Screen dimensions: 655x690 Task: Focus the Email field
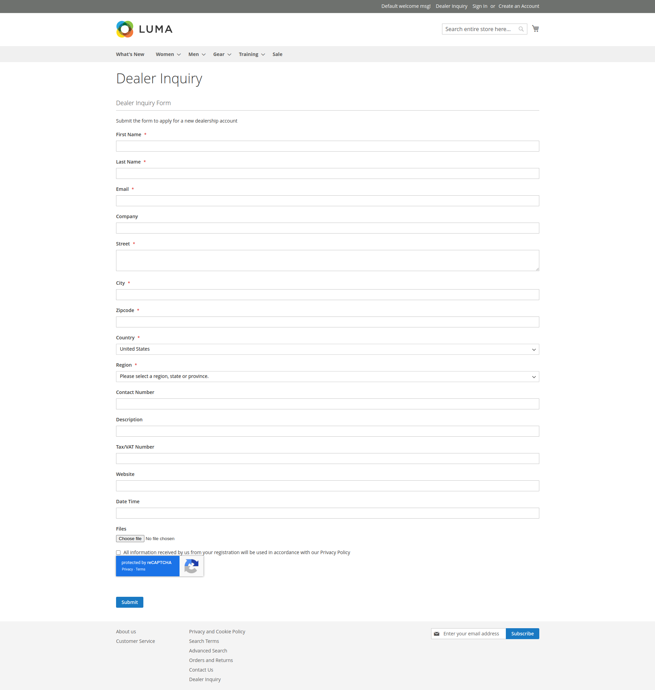pos(328,200)
